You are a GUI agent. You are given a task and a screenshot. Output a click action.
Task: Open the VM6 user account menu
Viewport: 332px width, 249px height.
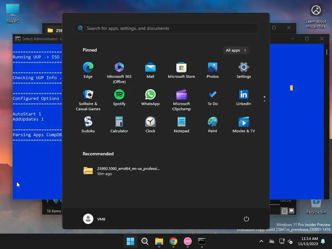pyautogui.click(x=94, y=219)
